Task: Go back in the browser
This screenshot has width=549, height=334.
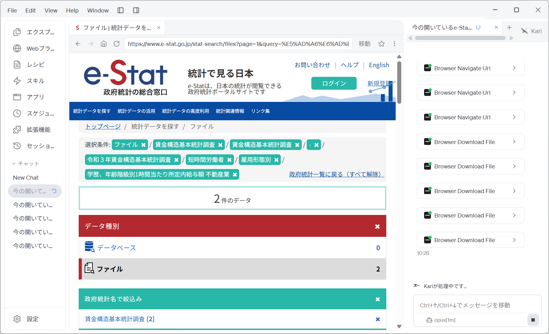Action: click(x=78, y=44)
